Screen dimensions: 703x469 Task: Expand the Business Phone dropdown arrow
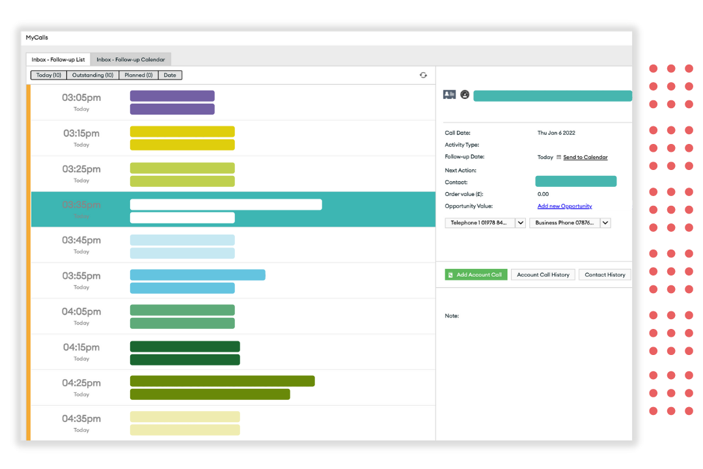click(x=605, y=223)
